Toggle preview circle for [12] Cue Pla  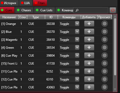(x=105, y=79)
